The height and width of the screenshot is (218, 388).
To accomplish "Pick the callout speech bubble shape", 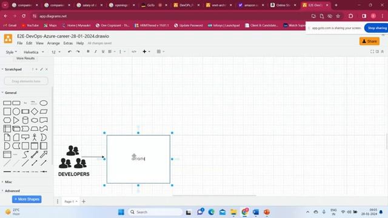I will click(x=25, y=137).
